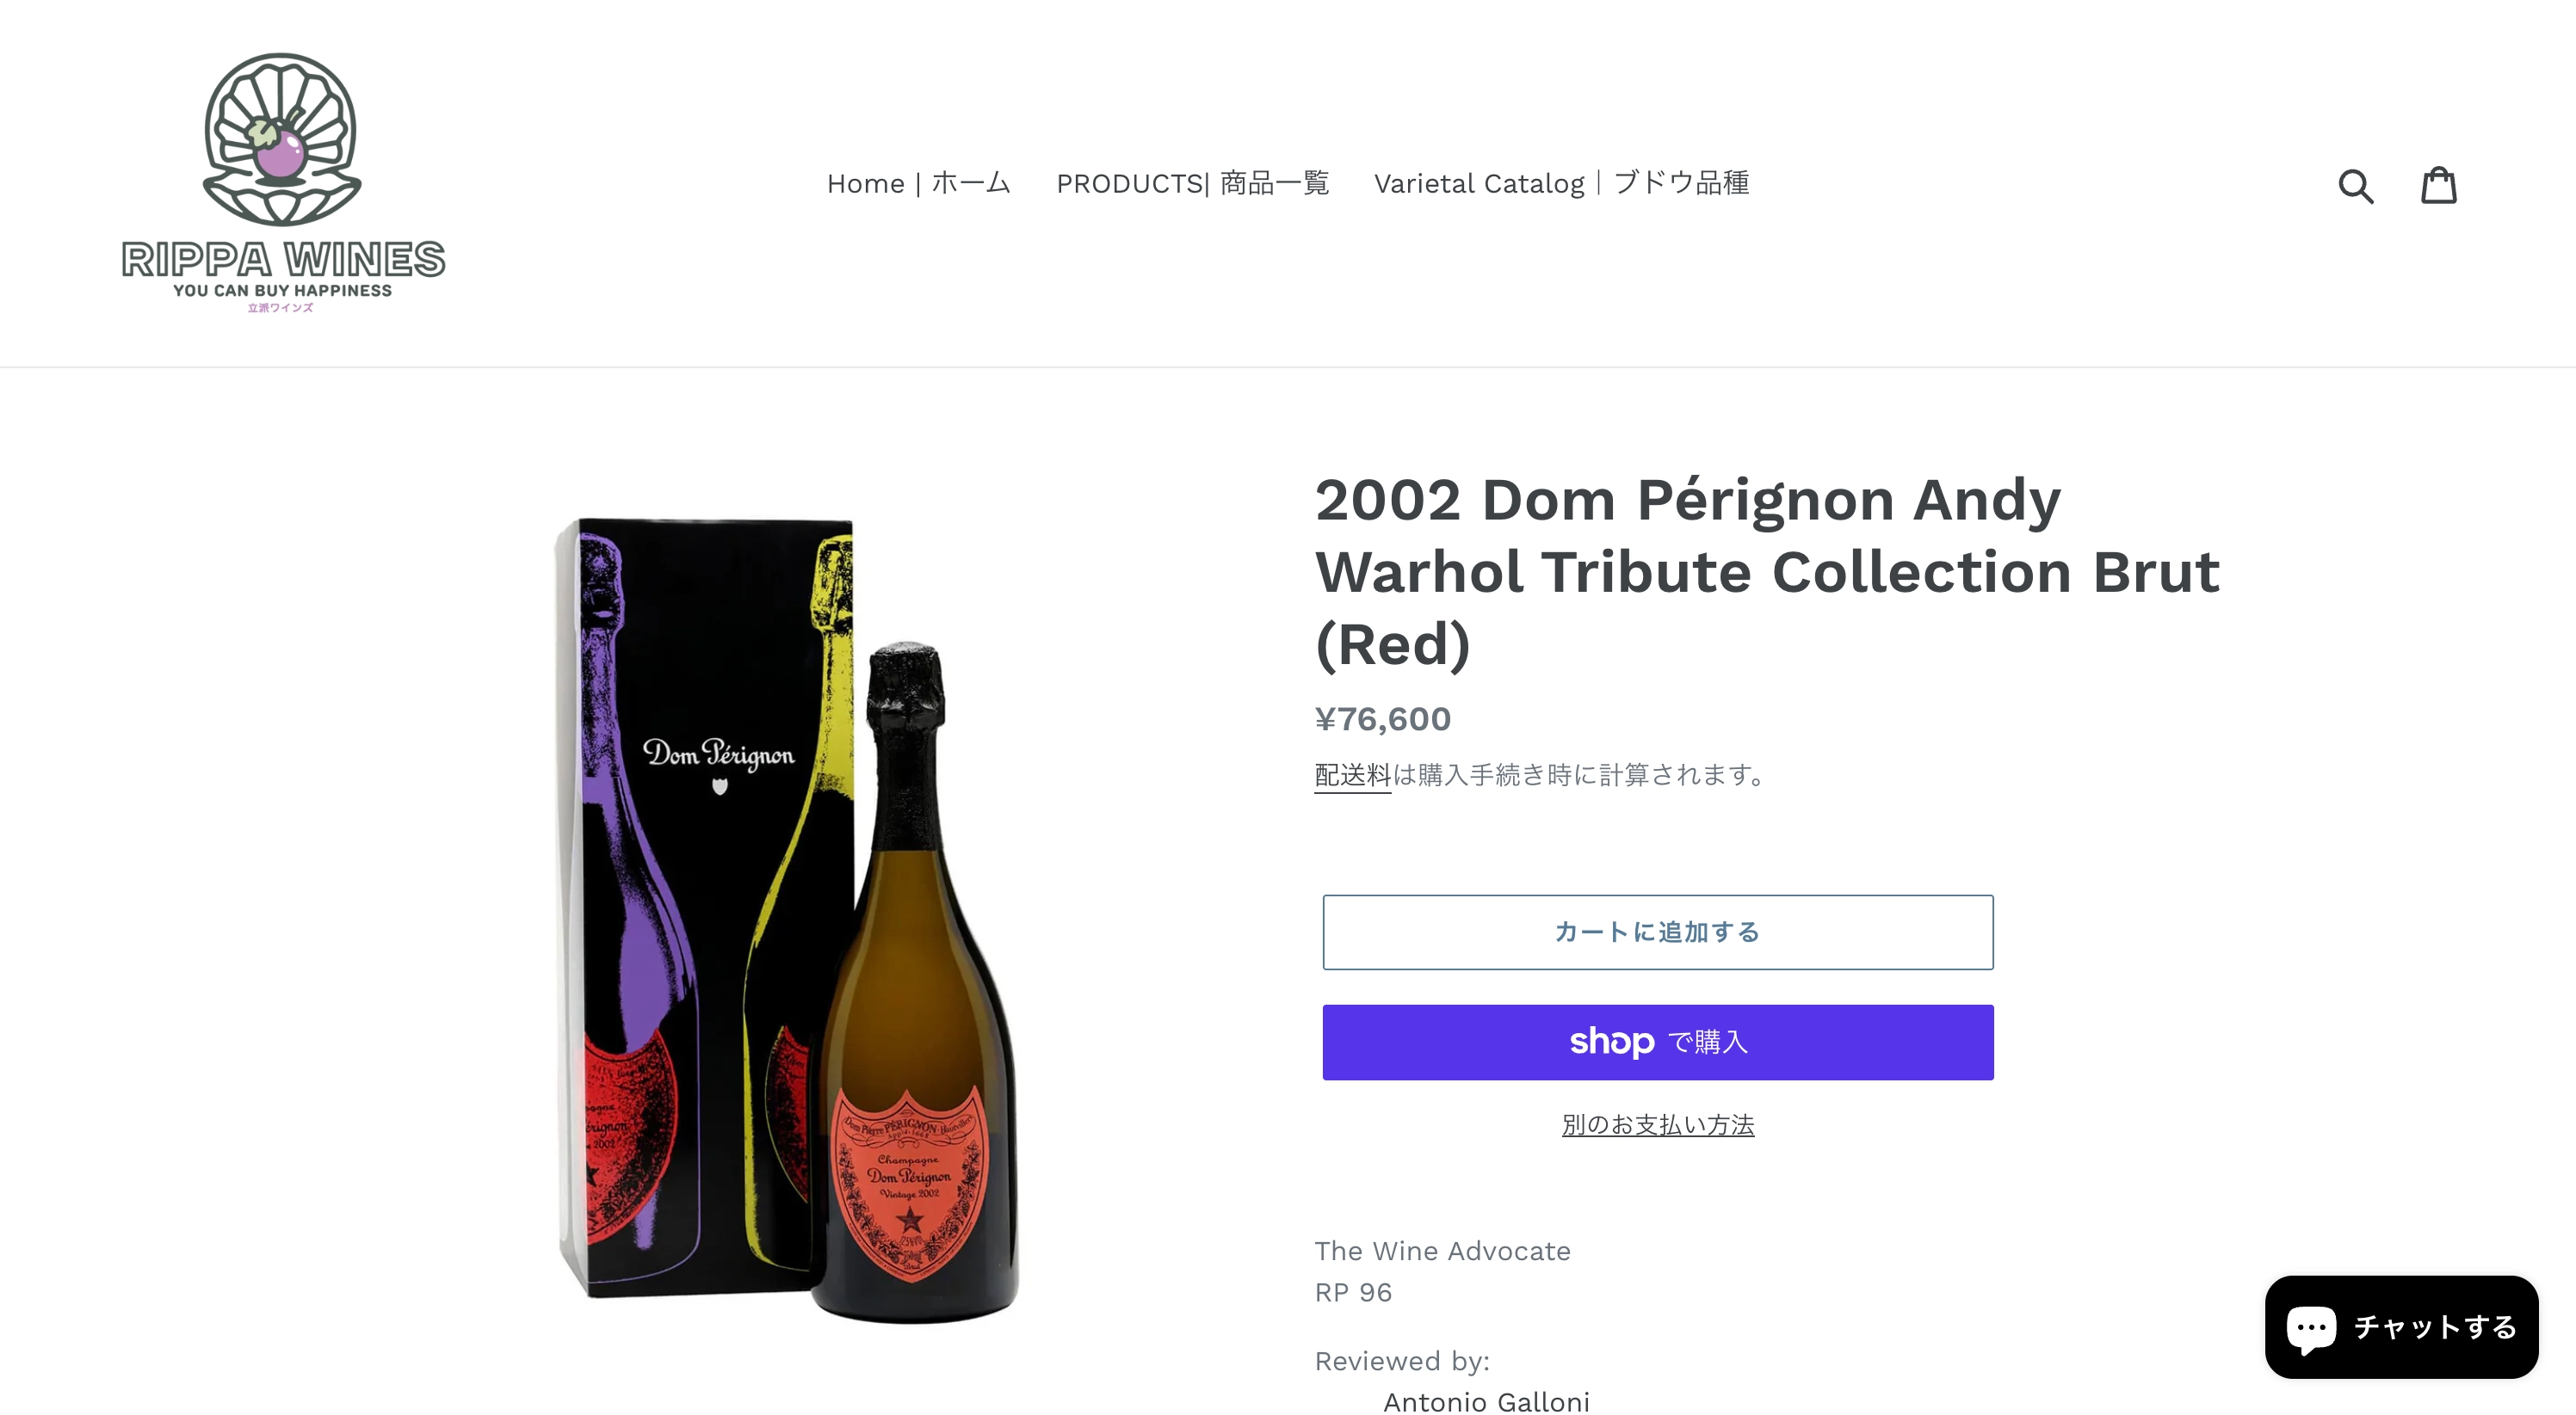This screenshot has height=1415, width=2576.
Task: Open the shopping cart bag icon
Action: click(x=2438, y=186)
